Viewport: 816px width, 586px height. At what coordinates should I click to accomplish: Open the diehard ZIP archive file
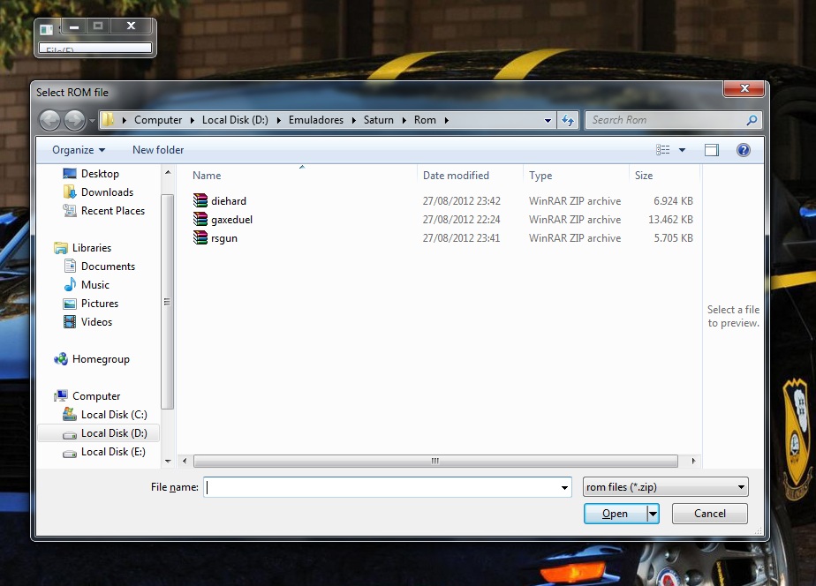[x=229, y=200]
